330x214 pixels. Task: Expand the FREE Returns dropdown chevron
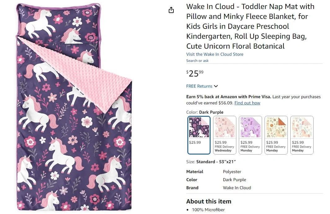[216, 86]
